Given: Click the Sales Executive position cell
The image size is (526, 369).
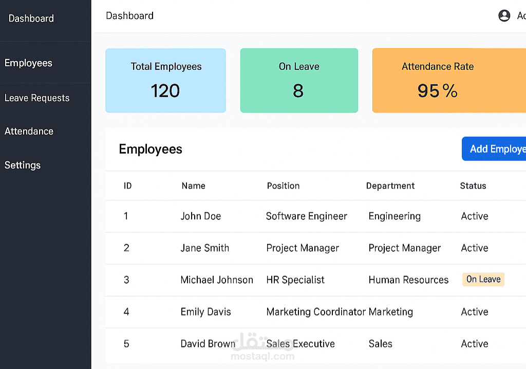Looking at the screenshot, I should coord(300,344).
